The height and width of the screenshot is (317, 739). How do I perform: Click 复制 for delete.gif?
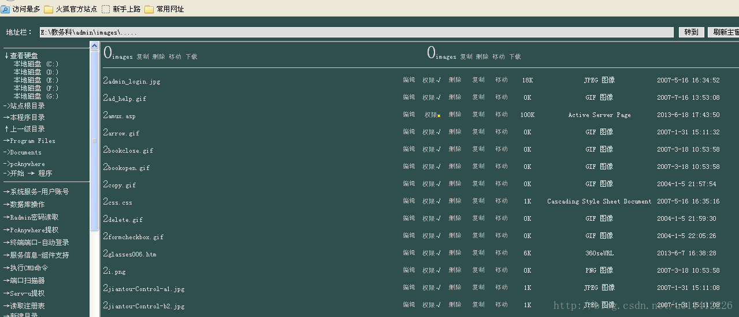tap(478, 218)
